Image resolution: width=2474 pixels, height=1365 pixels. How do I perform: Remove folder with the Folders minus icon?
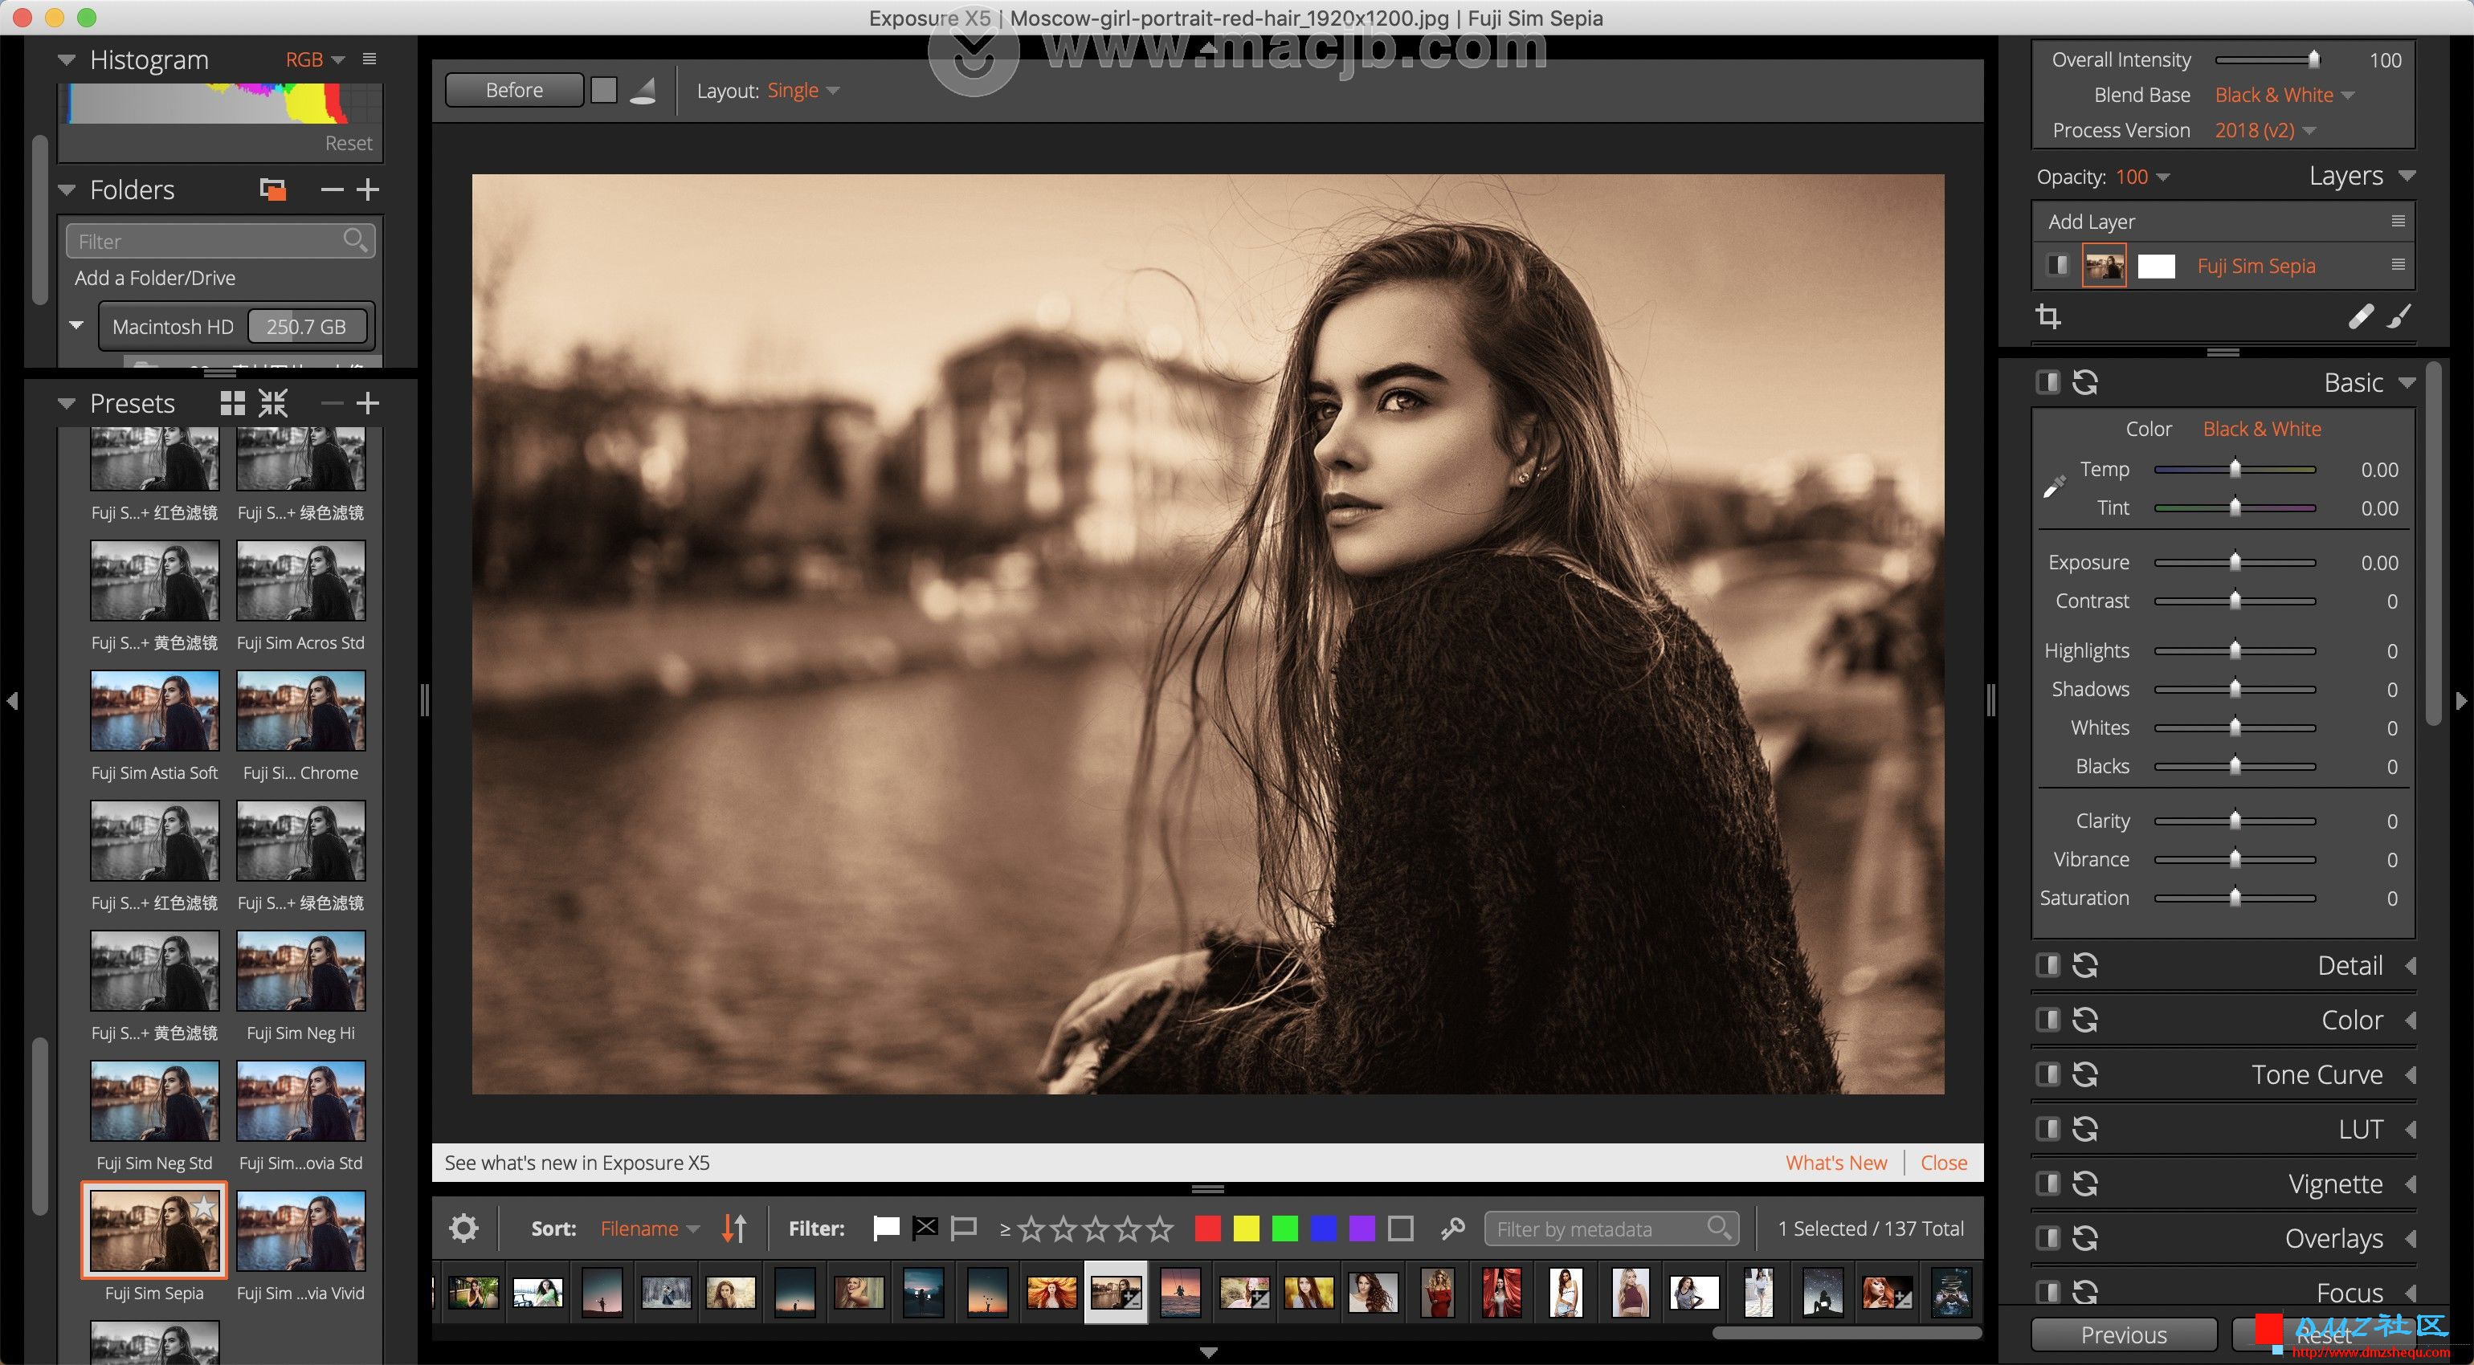tap(333, 189)
